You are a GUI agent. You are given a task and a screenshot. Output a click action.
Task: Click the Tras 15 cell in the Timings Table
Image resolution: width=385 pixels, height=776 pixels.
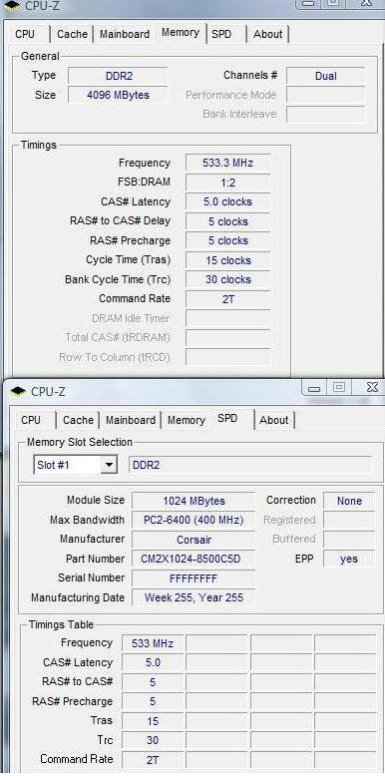[153, 721]
